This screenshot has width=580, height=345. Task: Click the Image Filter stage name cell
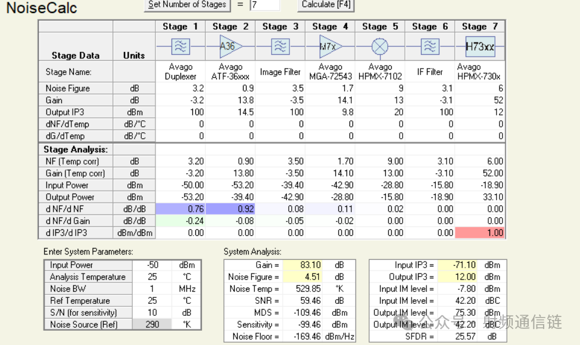280,72
